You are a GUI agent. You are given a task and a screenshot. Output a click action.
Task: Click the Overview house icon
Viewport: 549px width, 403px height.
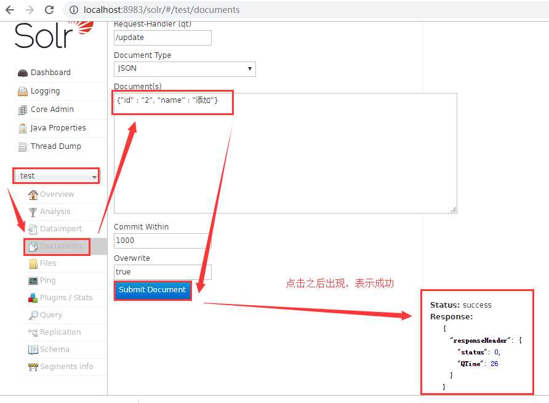click(x=33, y=194)
